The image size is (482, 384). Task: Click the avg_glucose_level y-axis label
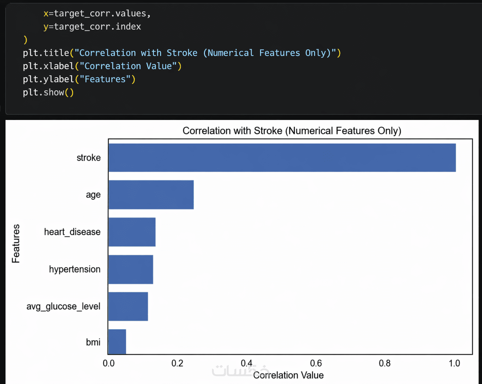click(63, 306)
